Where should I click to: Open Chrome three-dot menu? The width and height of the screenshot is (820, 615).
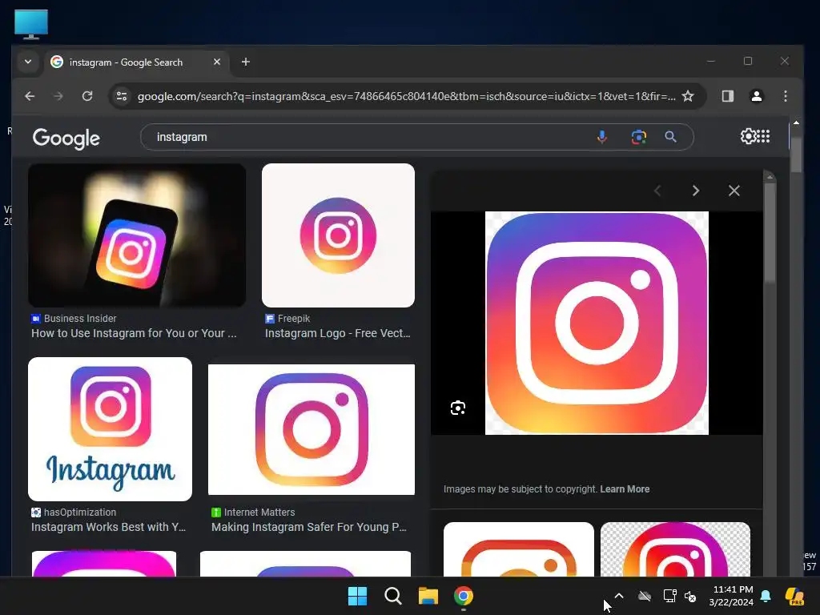coord(785,96)
